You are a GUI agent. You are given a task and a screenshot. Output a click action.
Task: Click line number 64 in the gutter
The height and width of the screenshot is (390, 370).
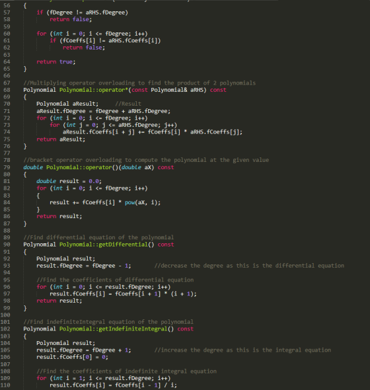7,61
